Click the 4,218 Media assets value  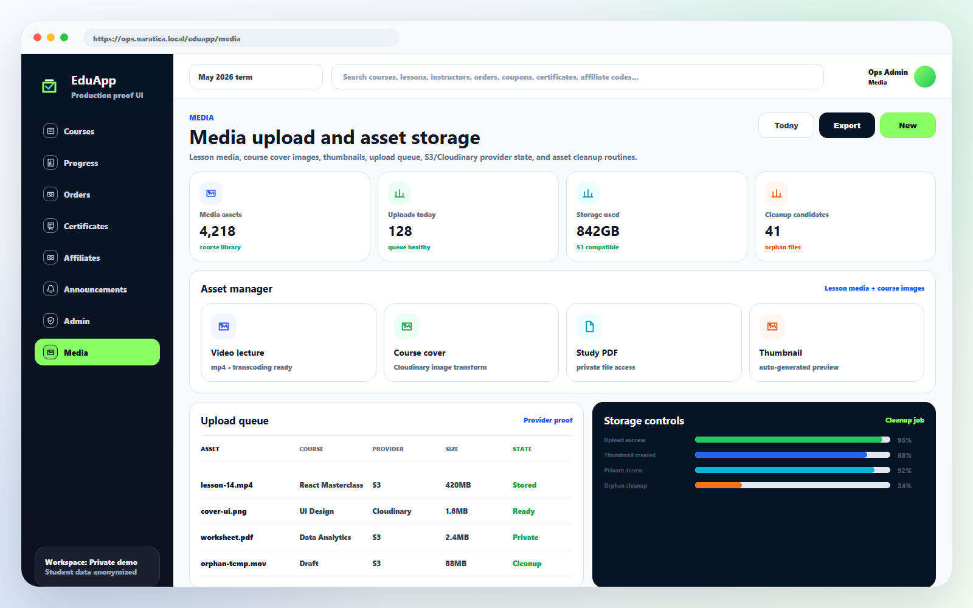pos(217,231)
